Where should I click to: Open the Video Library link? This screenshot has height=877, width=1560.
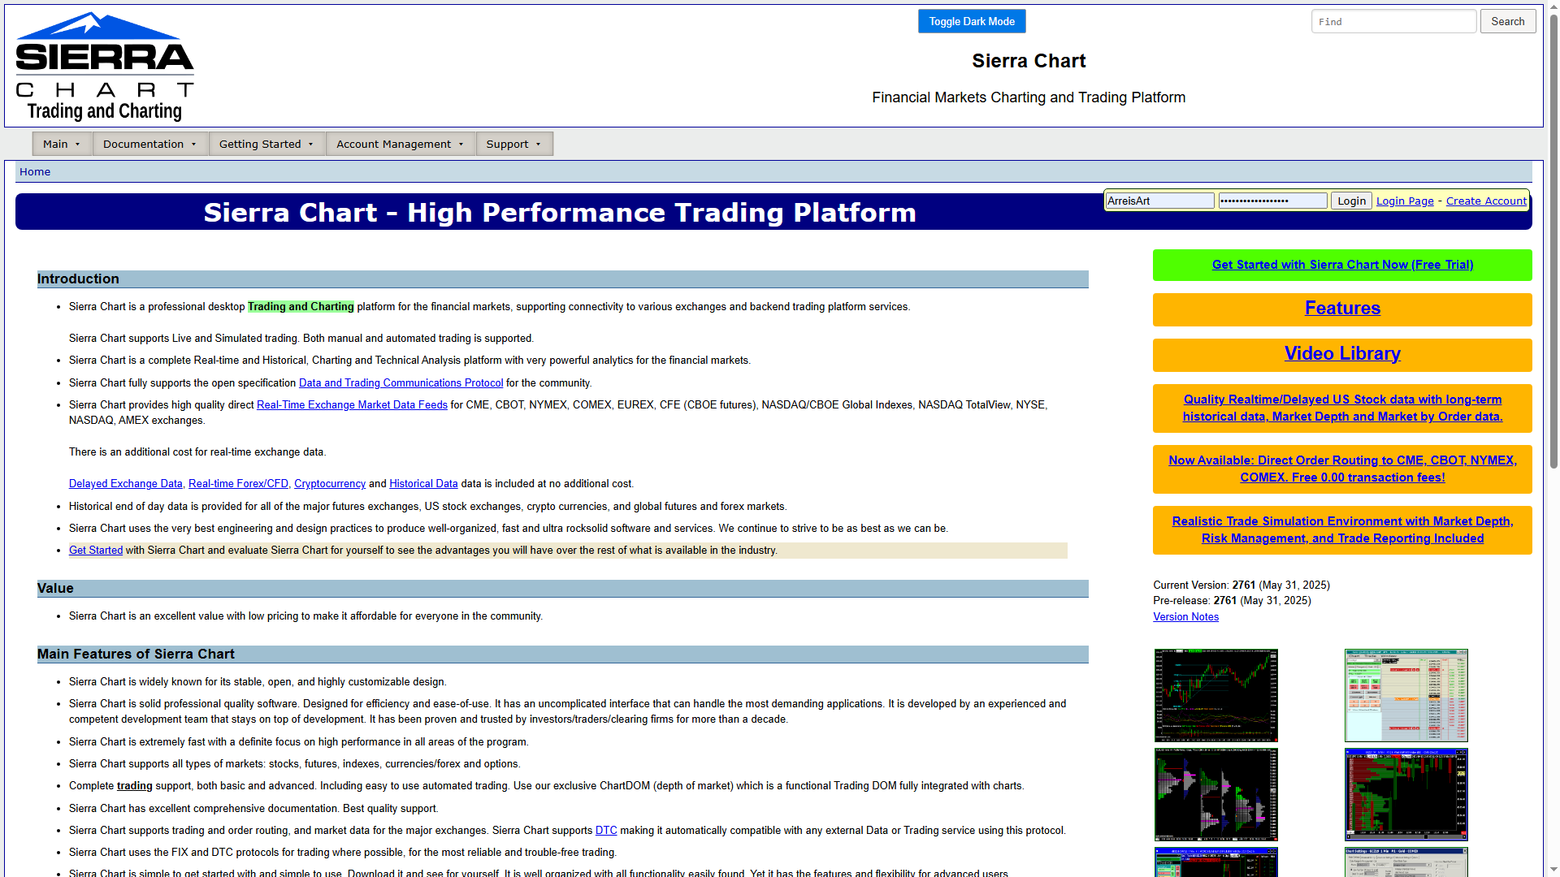pyautogui.click(x=1341, y=354)
